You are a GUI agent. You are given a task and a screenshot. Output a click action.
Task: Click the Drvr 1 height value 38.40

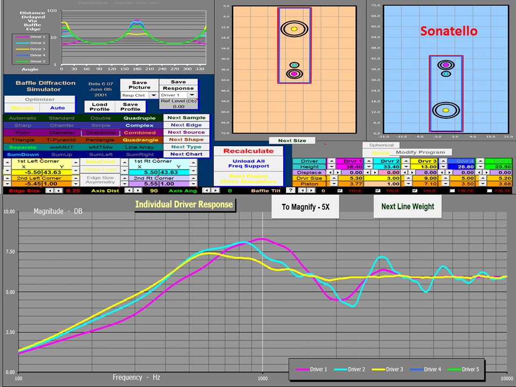pos(349,167)
